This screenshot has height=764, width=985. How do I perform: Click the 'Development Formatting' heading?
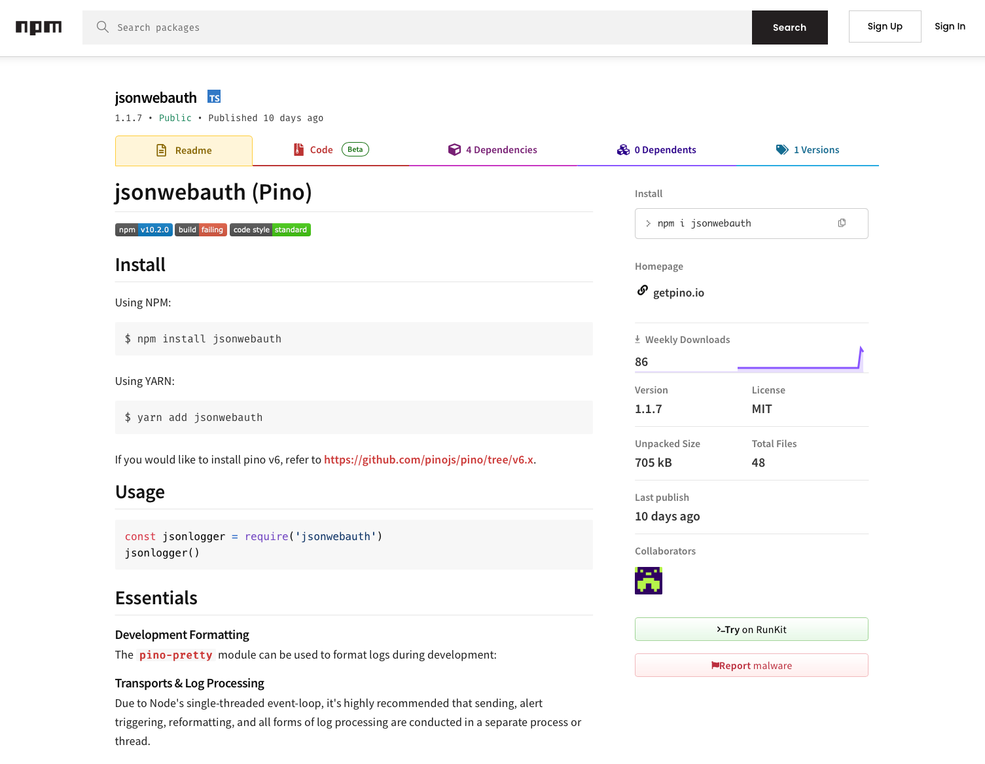(x=182, y=634)
